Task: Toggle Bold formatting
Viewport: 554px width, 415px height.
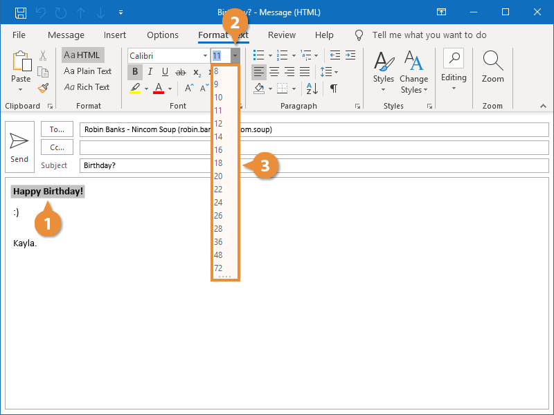Action: (x=135, y=71)
